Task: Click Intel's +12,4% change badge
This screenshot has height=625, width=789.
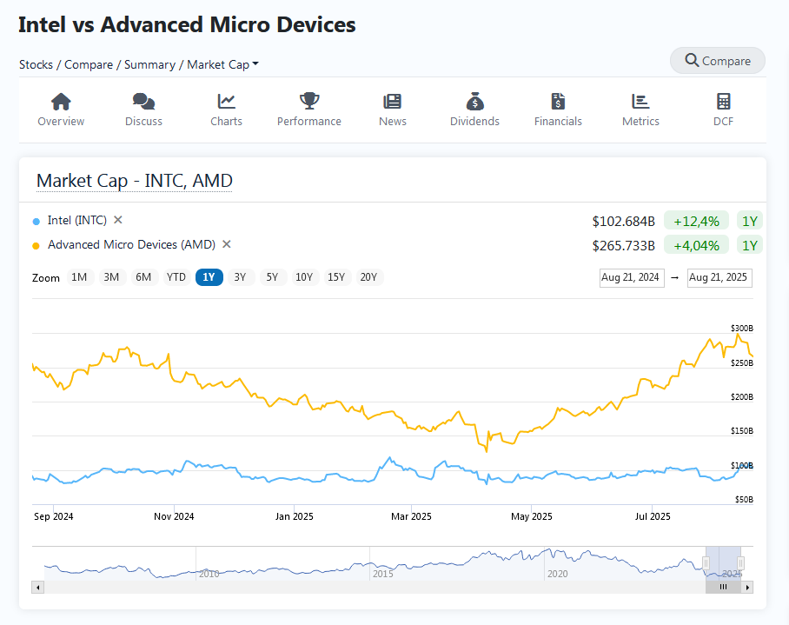Action: click(696, 221)
